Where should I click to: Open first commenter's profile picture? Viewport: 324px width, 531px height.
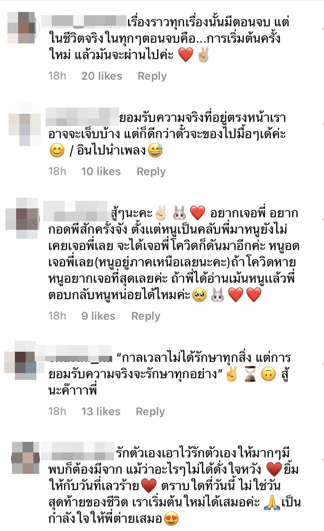coord(21,28)
